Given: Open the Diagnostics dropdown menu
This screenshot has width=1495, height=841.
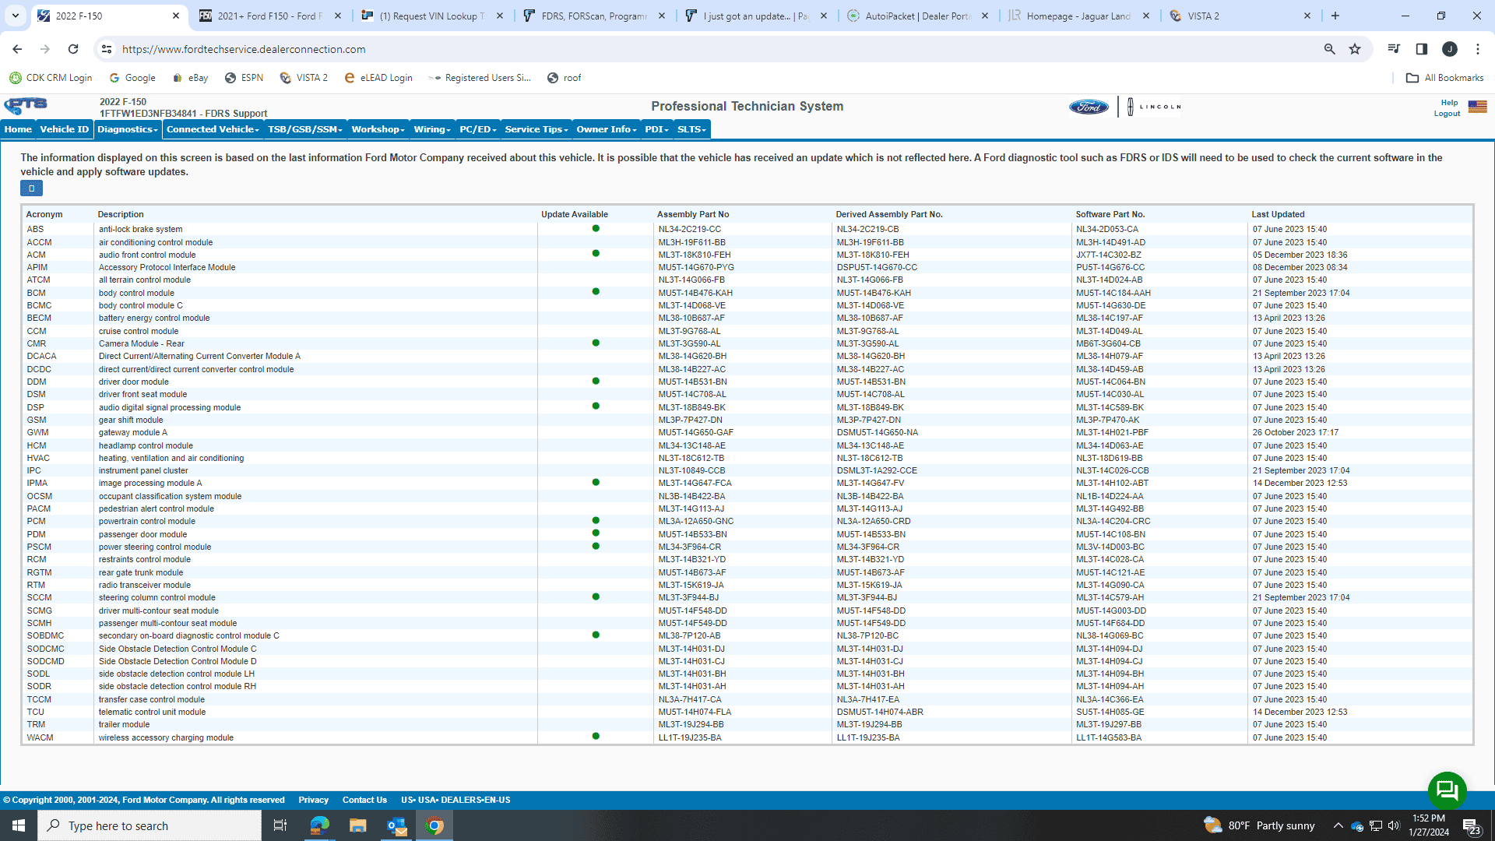Looking at the screenshot, I should tap(127, 129).
